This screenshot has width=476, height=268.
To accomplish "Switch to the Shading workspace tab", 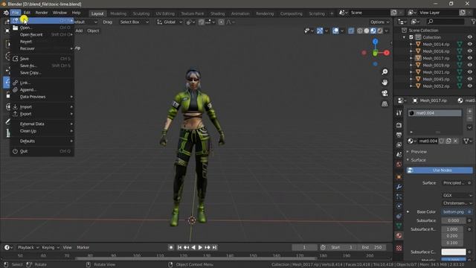I will [217, 13].
